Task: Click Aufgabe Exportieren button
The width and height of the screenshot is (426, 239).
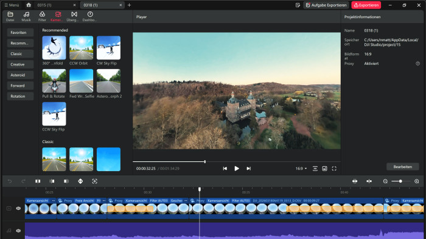Action: click(x=326, y=5)
